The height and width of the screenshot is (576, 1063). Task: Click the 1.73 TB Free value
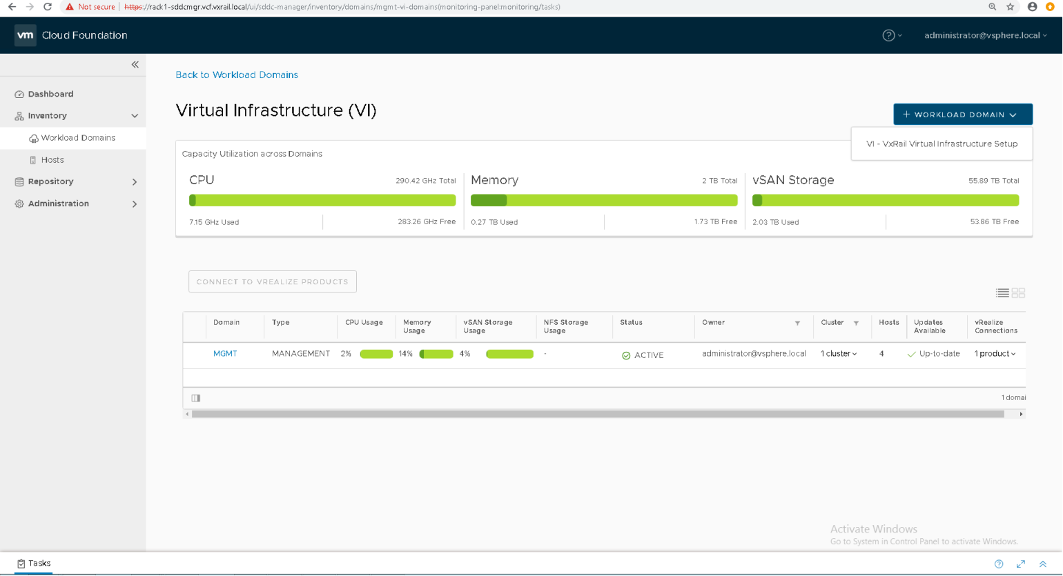coord(715,222)
